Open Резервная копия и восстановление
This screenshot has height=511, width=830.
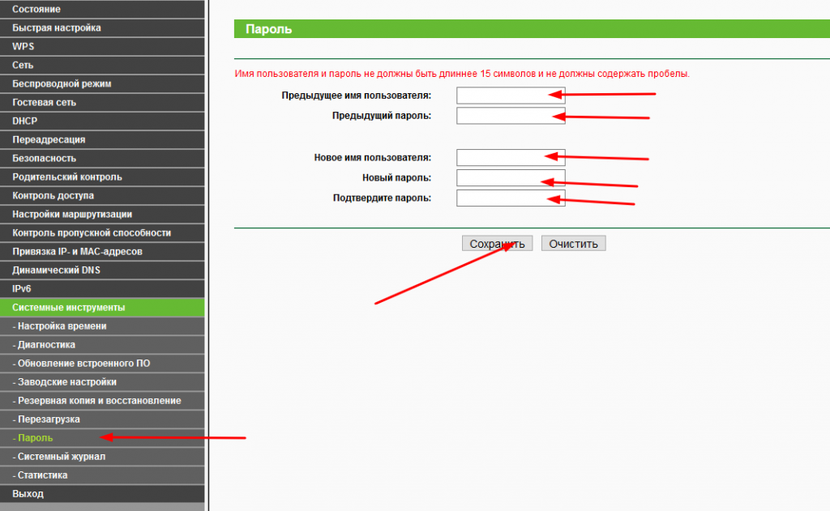click(x=102, y=400)
